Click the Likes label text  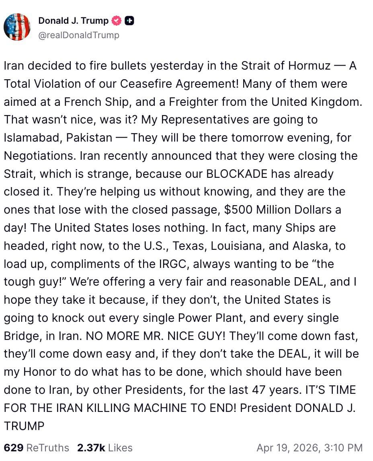click(120, 448)
